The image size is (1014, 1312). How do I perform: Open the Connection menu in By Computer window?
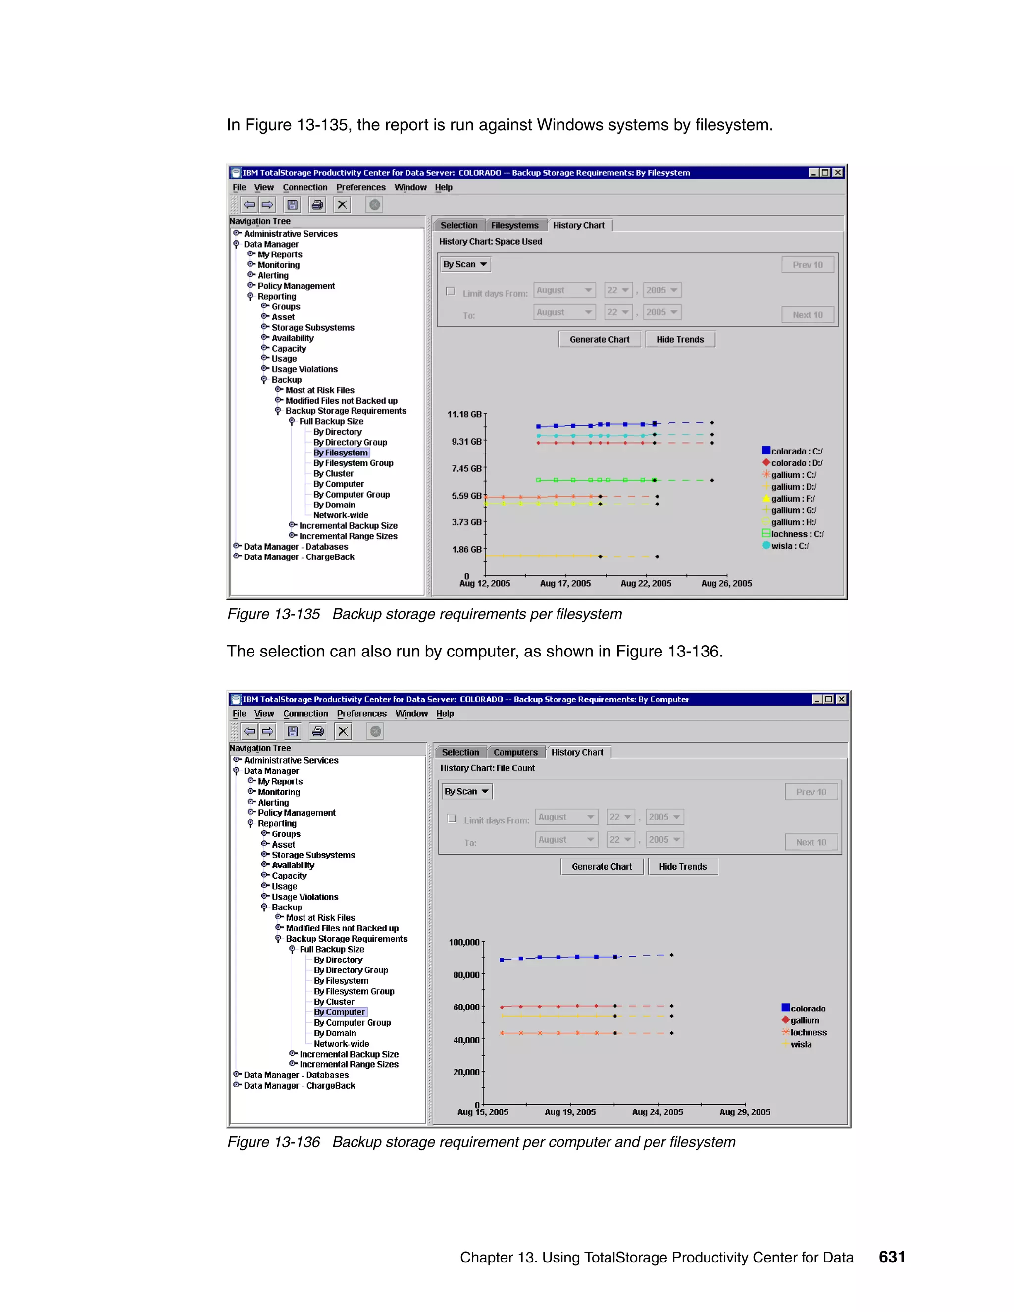click(306, 713)
